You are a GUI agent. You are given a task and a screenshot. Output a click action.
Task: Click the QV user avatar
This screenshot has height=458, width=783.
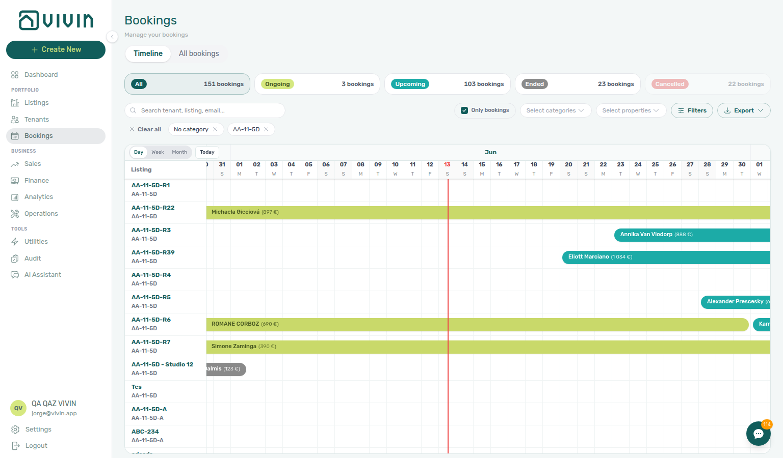click(18, 408)
